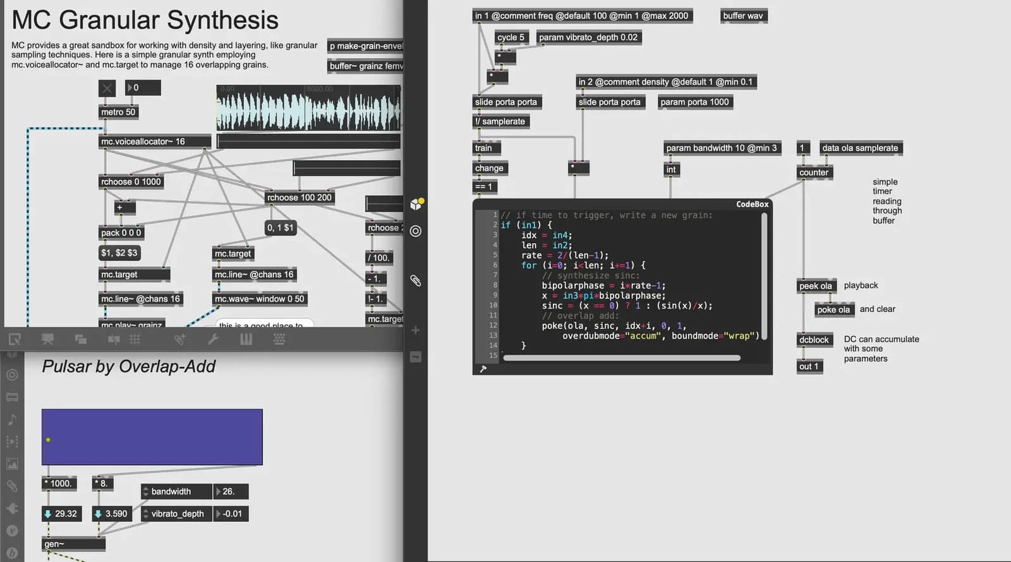Select the 'gen~' object
This screenshot has height=562, width=1011.
coord(74,544)
